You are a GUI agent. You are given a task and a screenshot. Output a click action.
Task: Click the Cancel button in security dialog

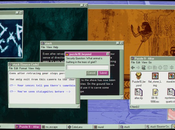click(x=91, y=73)
